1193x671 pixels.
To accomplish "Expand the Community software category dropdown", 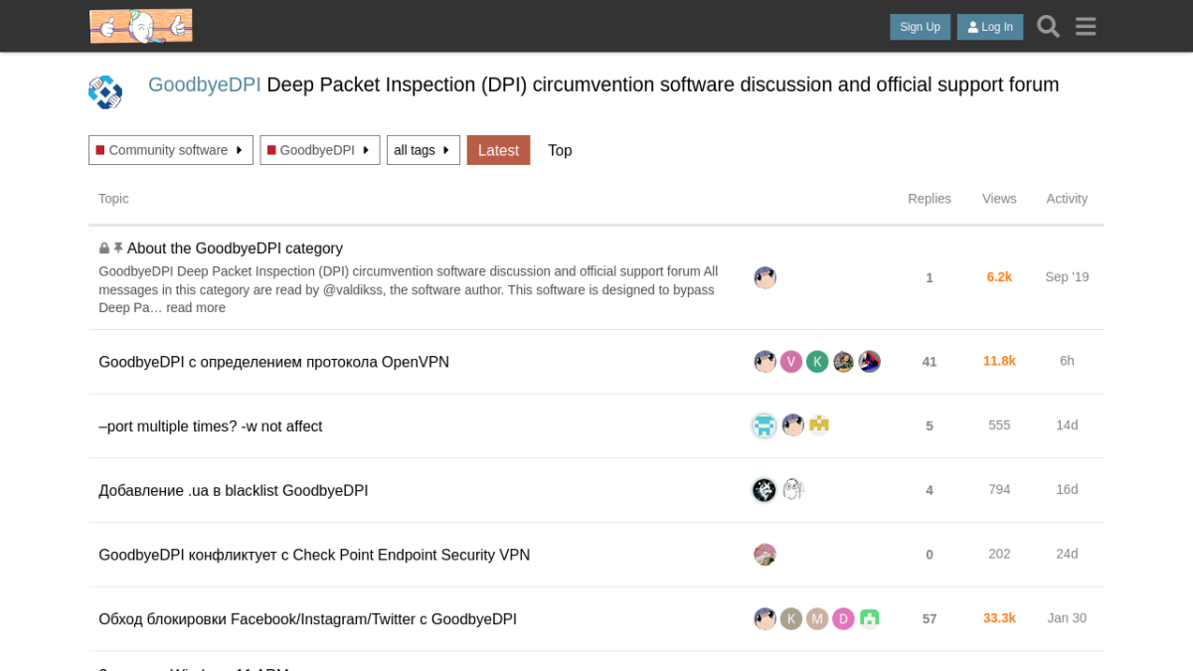I will [x=171, y=150].
